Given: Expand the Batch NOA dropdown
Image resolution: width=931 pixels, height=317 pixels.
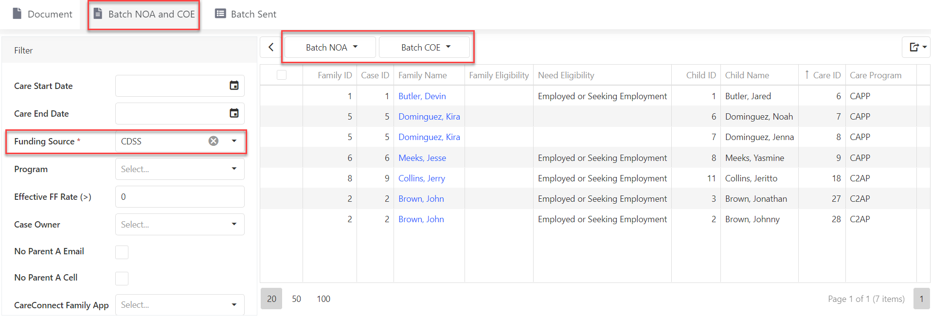Looking at the screenshot, I should tap(331, 47).
